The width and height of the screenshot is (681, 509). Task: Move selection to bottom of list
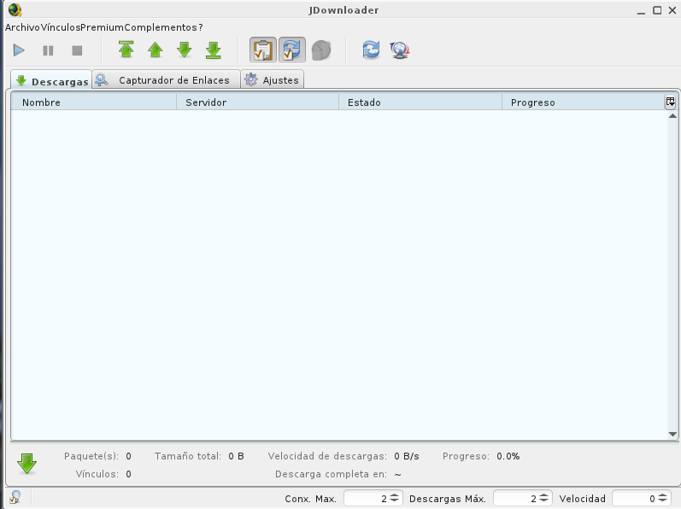click(214, 50)
